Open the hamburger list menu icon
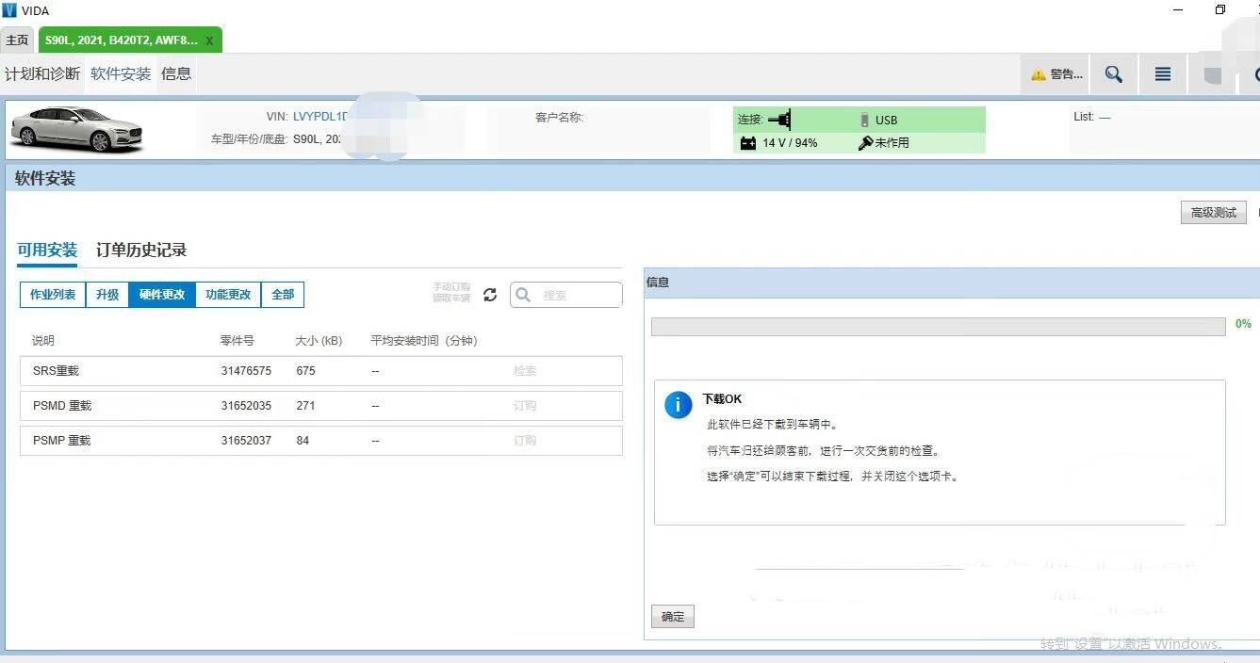This screenshot has height=663, width=1260. pos(1163,74)
